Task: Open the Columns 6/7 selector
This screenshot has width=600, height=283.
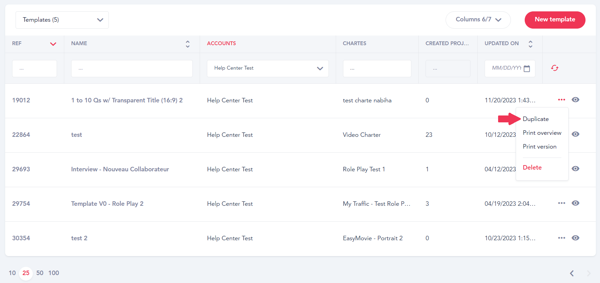Action: [x=478, y=20]
